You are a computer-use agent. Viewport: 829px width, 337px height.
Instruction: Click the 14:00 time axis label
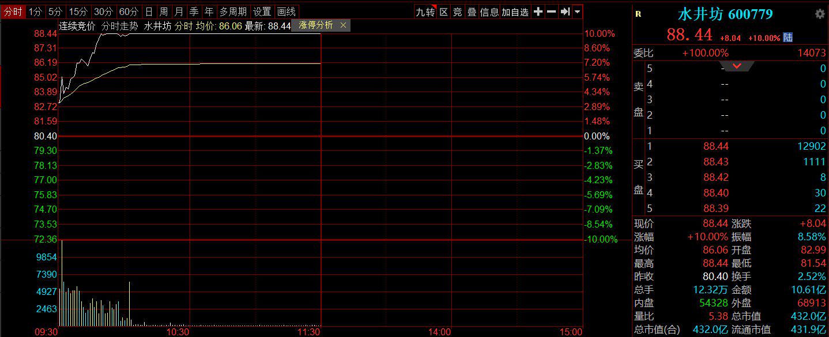point(439,332)
